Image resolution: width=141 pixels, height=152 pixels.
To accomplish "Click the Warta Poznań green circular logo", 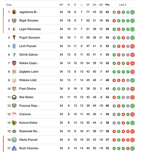I will coord(14,140).
